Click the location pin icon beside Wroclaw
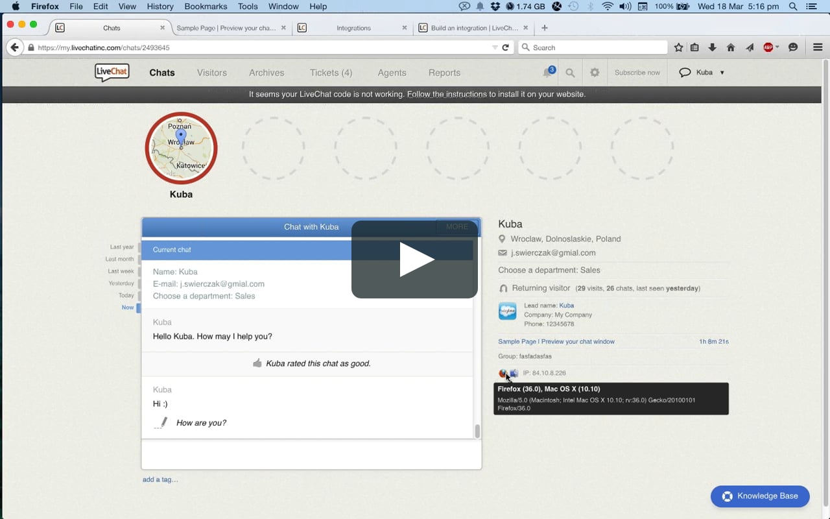 click(x=502, y=239)
